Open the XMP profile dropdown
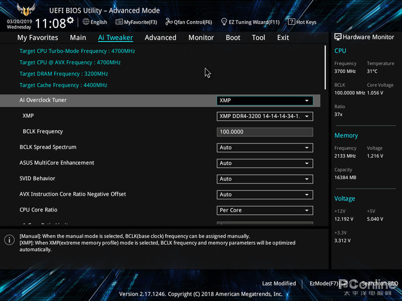The width and height of the screenshot is (402, 301). point(265,116)
